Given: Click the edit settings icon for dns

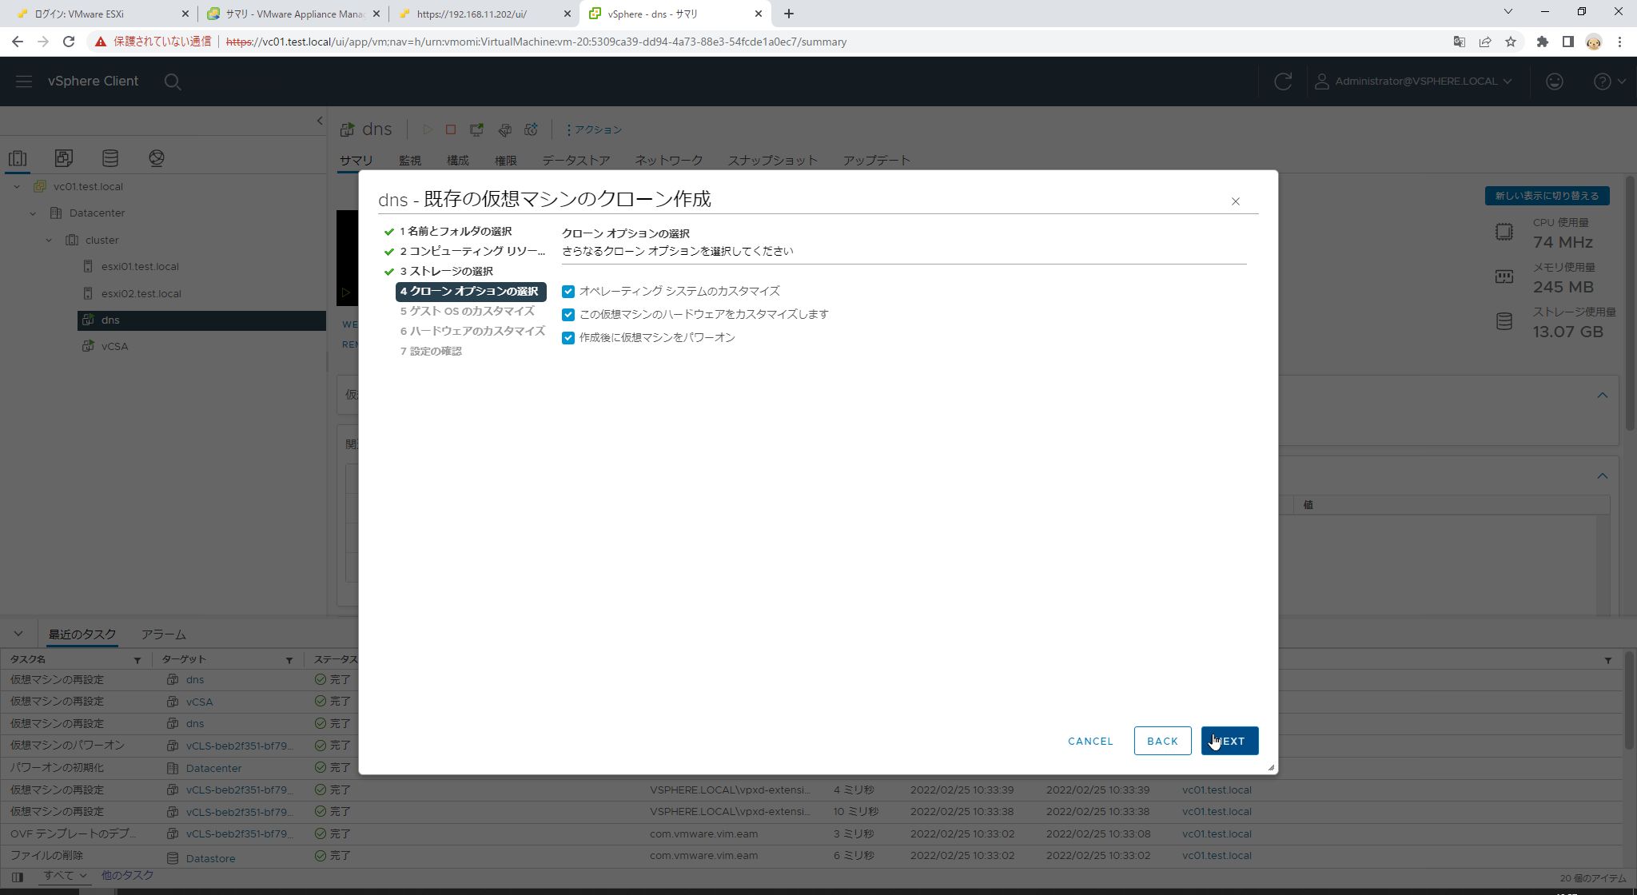Looking at the screenshot, I should [x=504, y=129].
